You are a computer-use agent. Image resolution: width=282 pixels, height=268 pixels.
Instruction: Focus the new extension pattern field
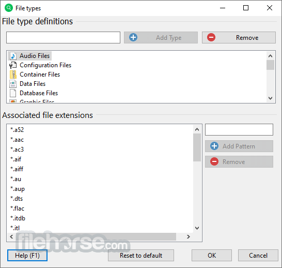(239, 129)
